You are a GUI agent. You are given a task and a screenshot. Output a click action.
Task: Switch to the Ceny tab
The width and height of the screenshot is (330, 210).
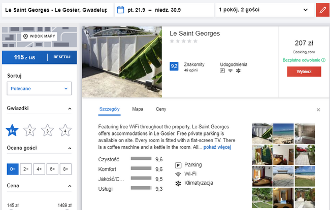(161, 109)
